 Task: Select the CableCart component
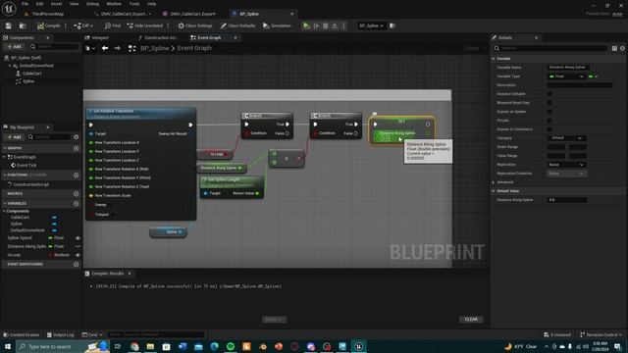pyautogui.click(x=31, y=74)
